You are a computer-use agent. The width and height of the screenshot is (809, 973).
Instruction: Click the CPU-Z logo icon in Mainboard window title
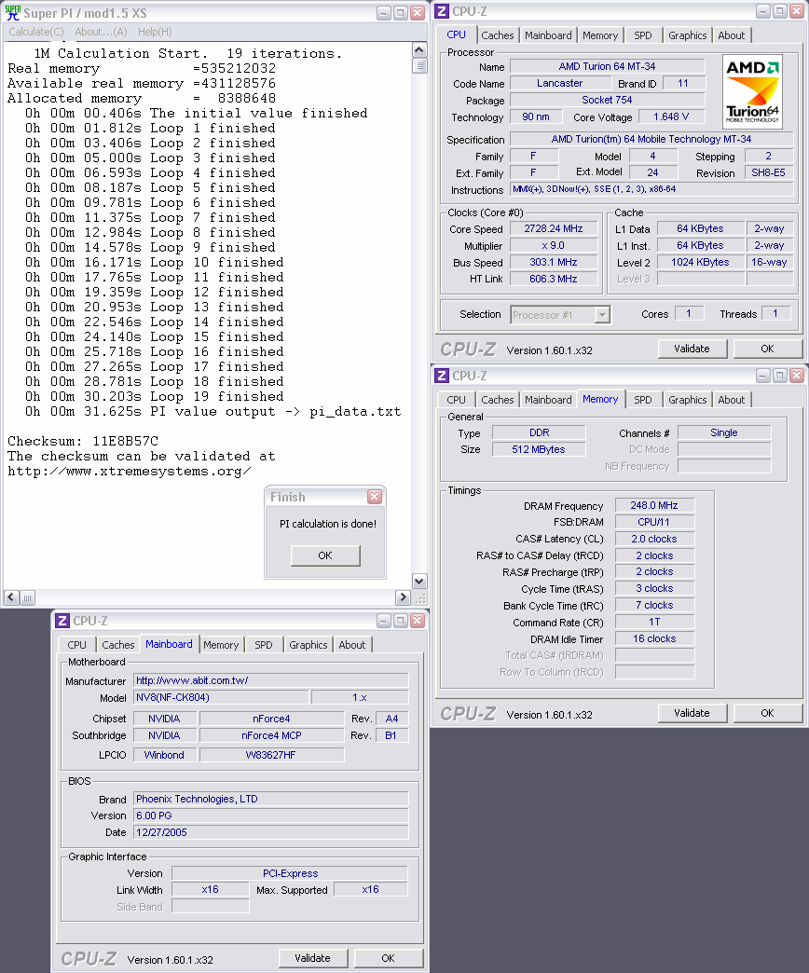pyautogui.click(x=62, y=621)
